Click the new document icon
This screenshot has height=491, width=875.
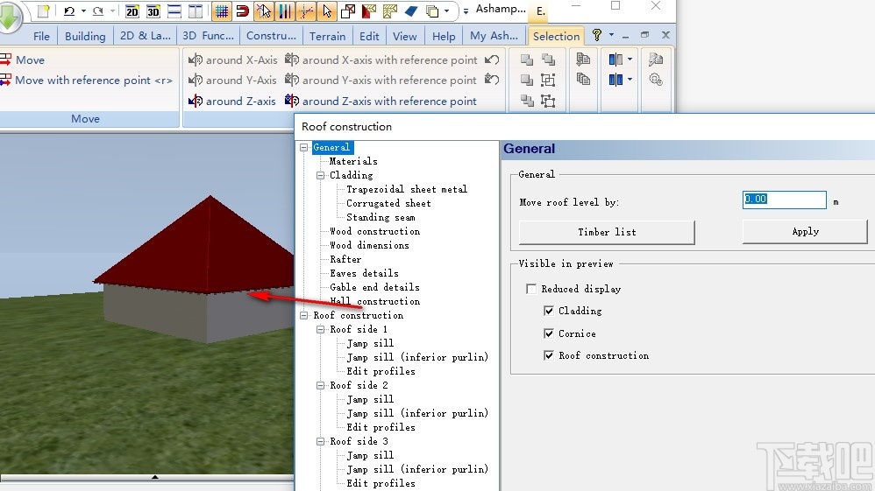[x=44, y=11]
